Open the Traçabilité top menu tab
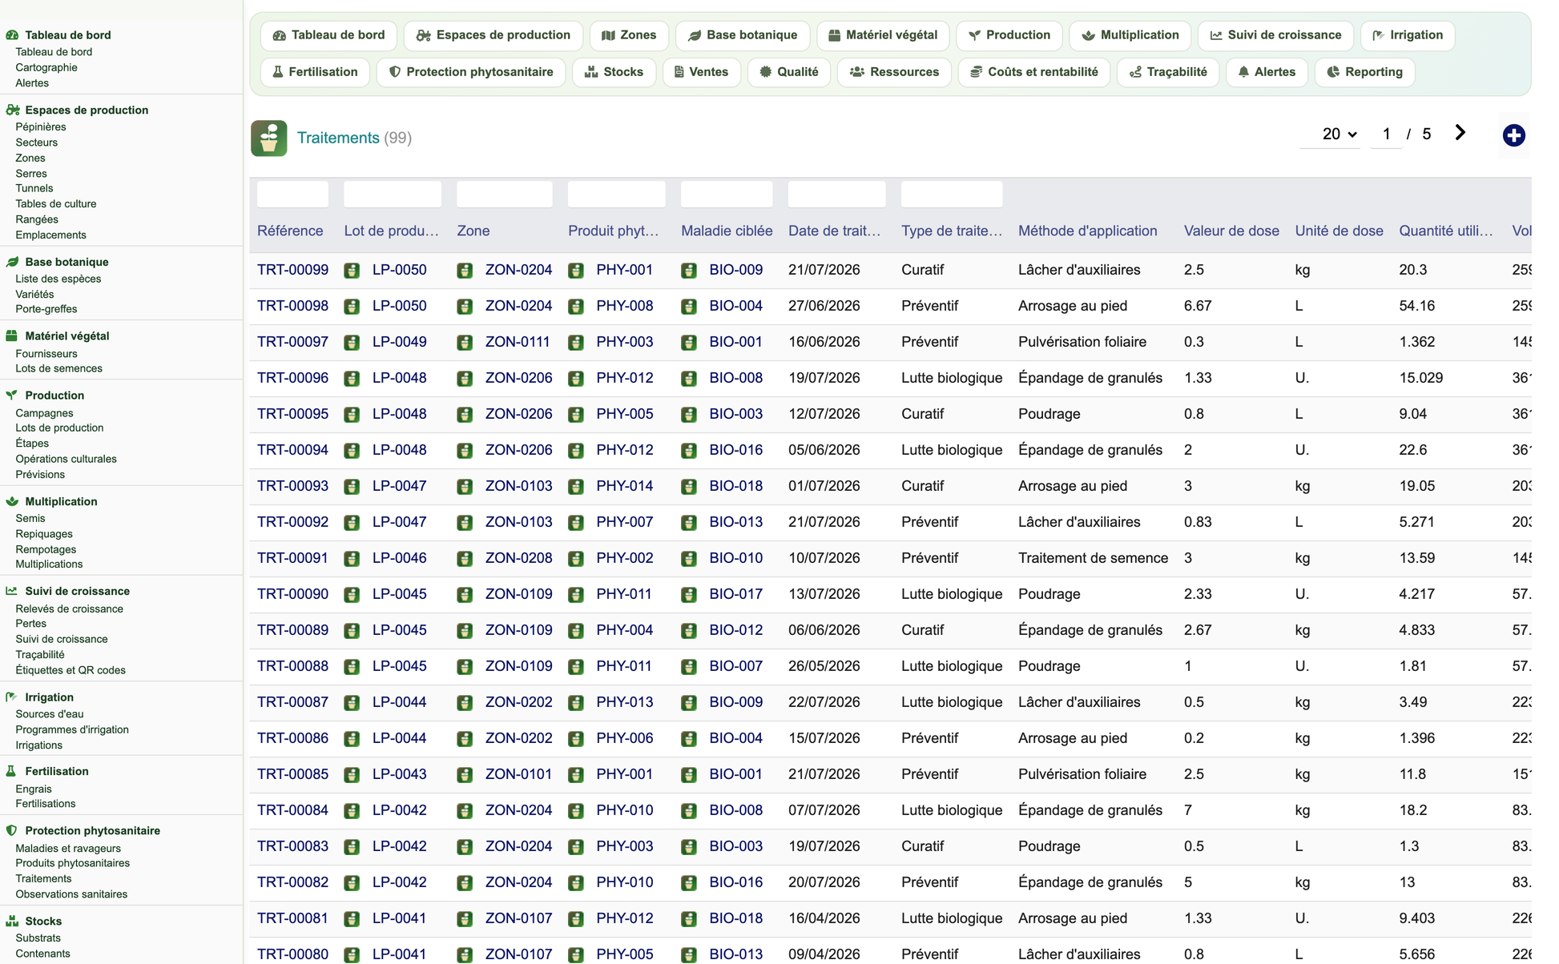 (x=1167, y=72)
